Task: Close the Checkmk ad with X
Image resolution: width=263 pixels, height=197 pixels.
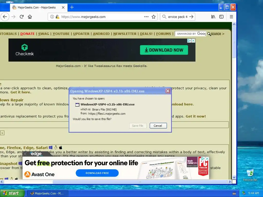Action: (193, 41)
